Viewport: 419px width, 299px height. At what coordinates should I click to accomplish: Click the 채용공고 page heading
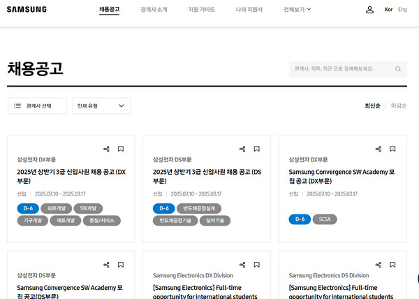click(x=35, y=69)
